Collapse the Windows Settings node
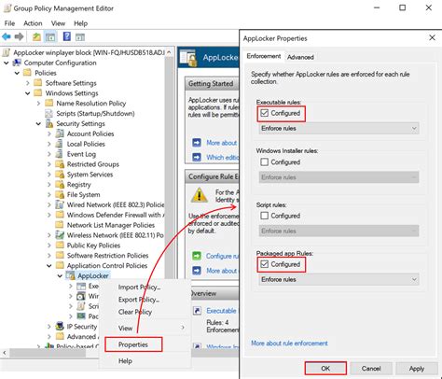Image resolution: width=442 pixels, height=379 pixels. pos(28,93)
